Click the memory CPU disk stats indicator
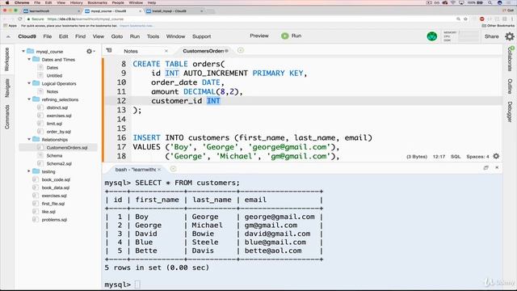This screenshot has height=291, width=517. tap(461, 36)
